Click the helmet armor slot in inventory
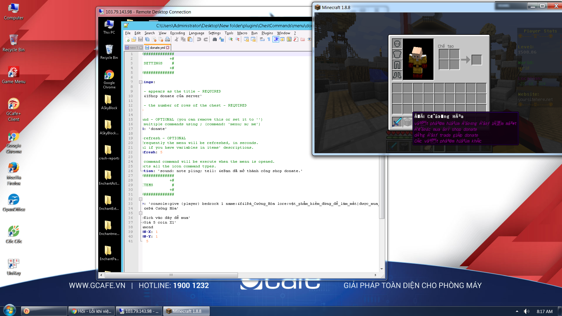Viewport: 562px width, 316px height. 397,44
